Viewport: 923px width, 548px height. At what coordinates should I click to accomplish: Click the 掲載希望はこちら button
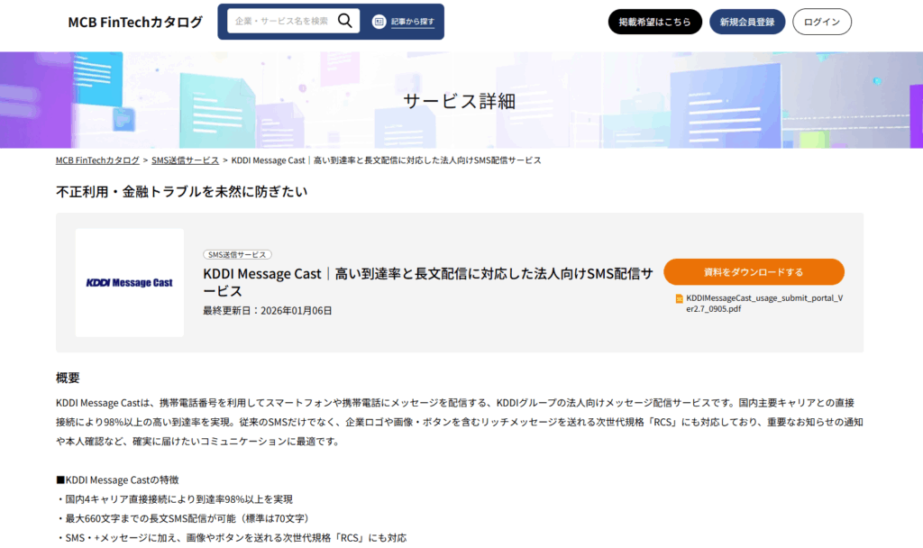(654, 22)
